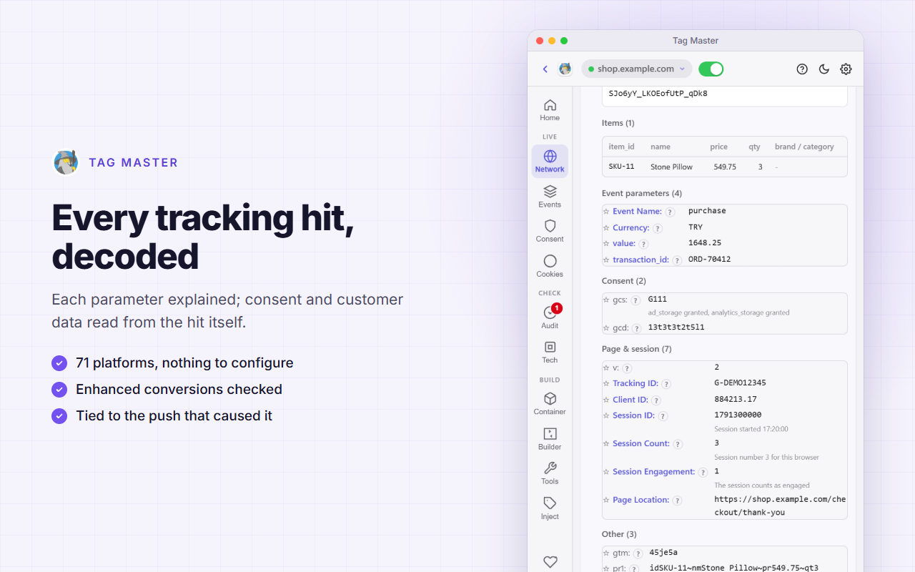The width and height of the screenshot is (915, 572).
Task: Click the checkout thank-you page URL
Action: click(780, 506)
